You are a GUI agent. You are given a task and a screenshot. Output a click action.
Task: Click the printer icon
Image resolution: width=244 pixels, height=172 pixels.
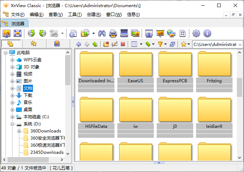click(113, 33)
